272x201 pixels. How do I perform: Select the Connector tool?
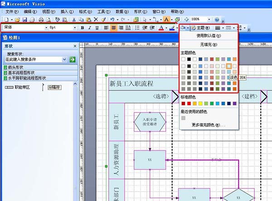coord(156,20)
